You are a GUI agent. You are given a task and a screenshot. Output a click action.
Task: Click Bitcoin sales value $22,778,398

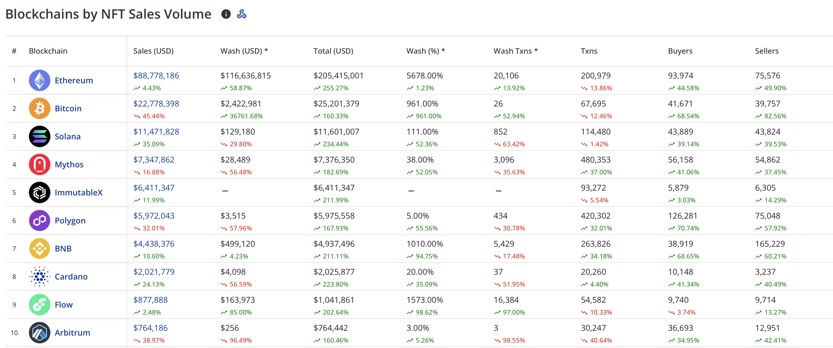[156, 104]
